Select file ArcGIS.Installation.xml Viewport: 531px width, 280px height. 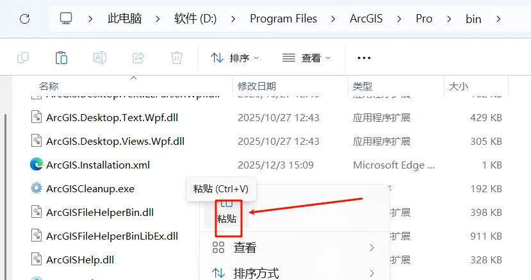98,165
